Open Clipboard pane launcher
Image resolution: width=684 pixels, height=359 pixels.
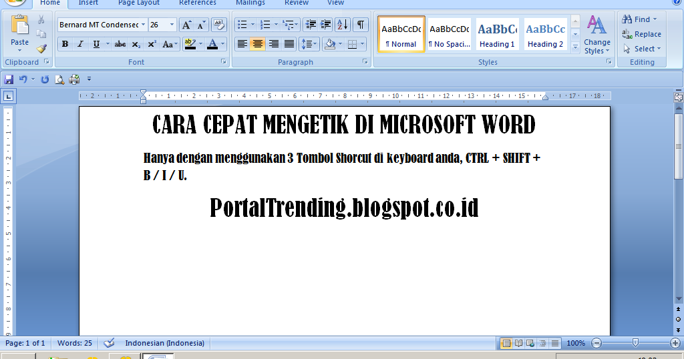(x=47, y=62)
